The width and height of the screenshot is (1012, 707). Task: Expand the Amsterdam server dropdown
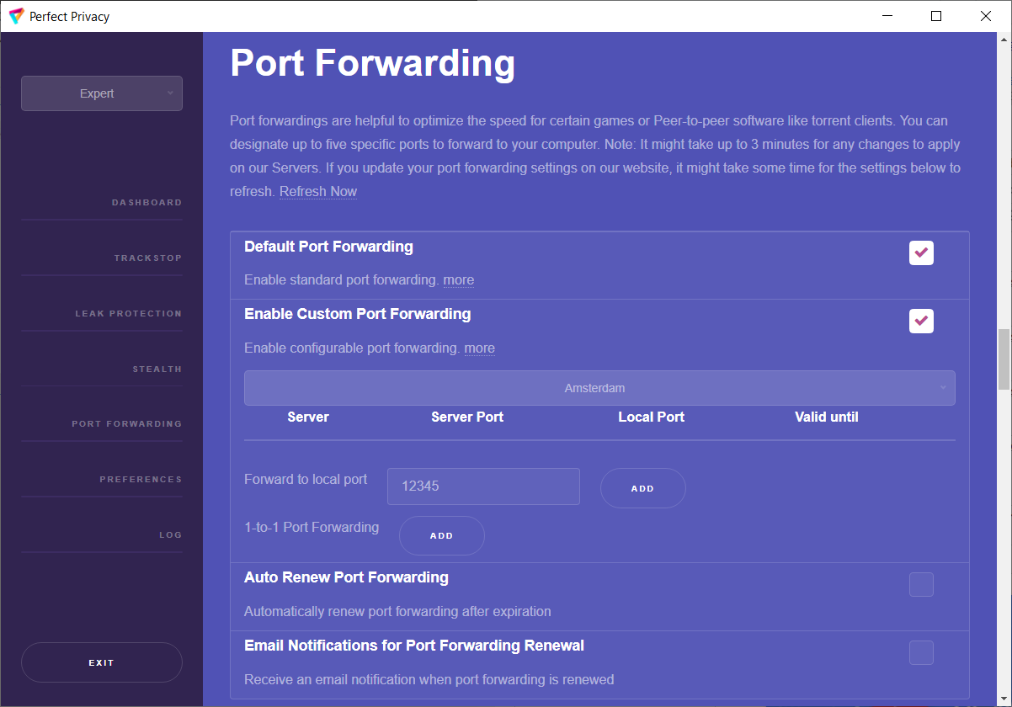coord(599,388)
